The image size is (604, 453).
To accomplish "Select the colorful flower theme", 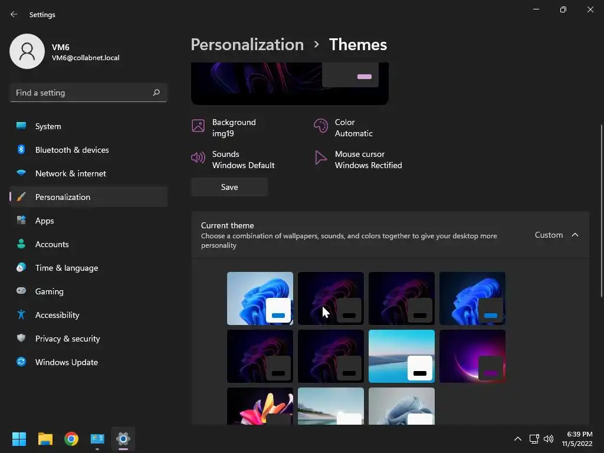I will pos(260,406).
